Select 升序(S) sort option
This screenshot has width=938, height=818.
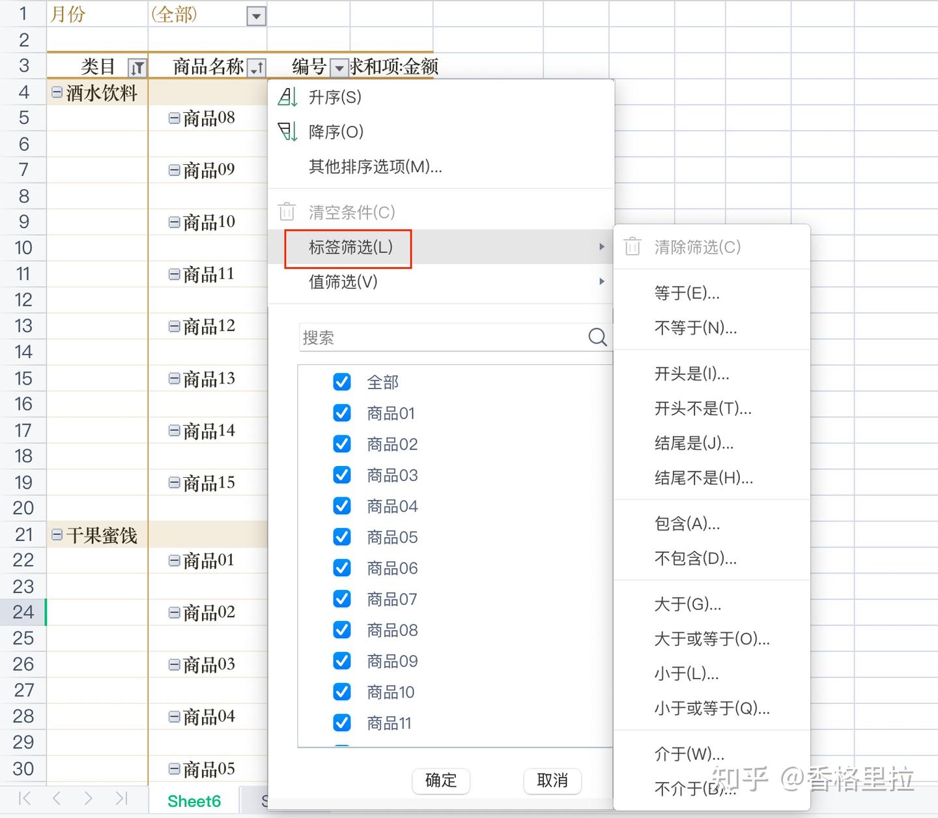click(441, 97)
